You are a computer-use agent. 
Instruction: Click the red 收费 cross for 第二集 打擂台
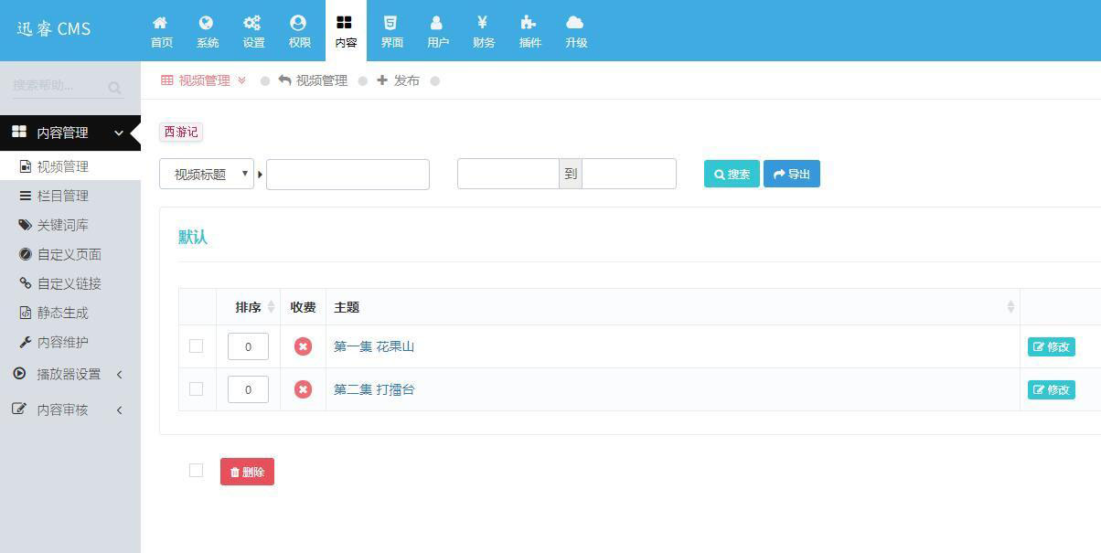pyautogui.click(x=303, y=389)
